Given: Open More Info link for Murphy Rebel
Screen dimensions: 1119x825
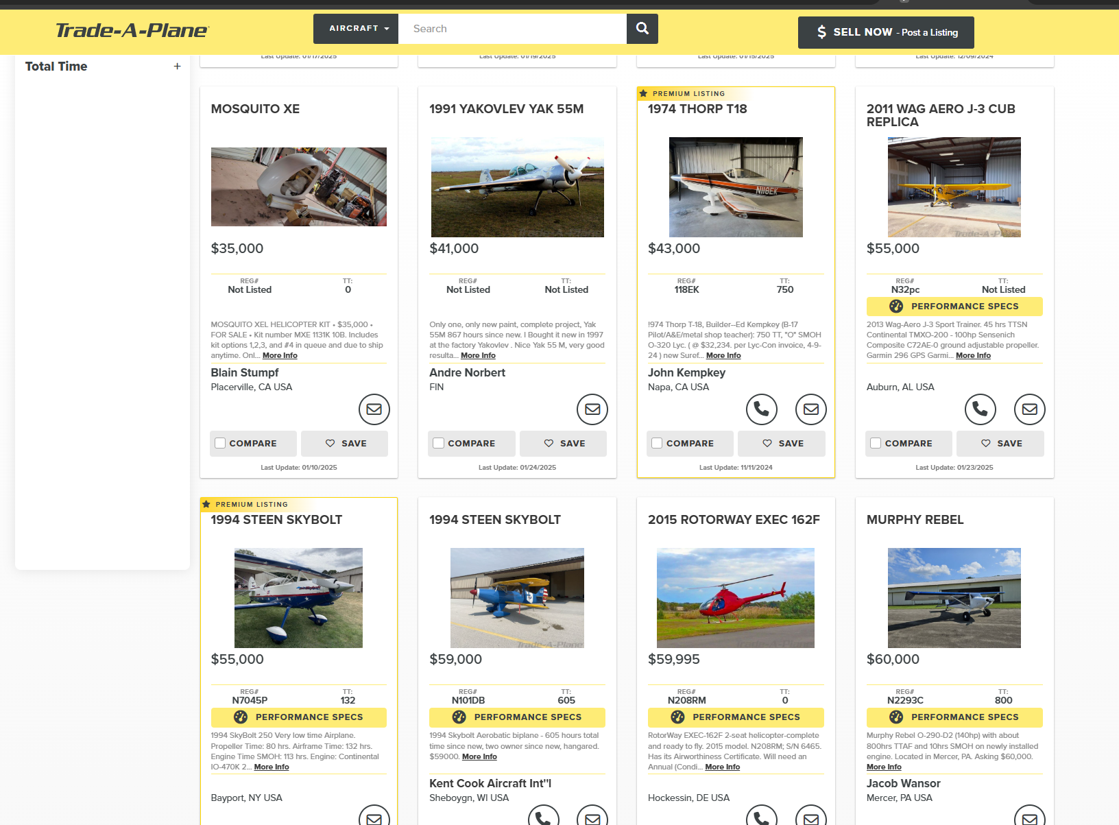Looking at the screenshot, I should [884, 767].
